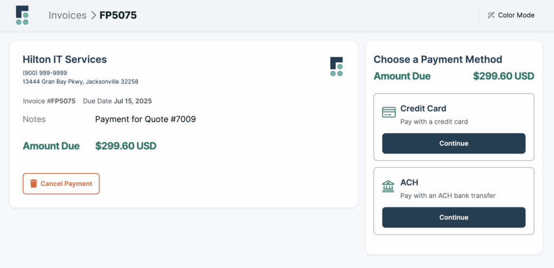Open the Invoices breadcrumb link
The height and width of the screenshot is (268, 554).
68,16
